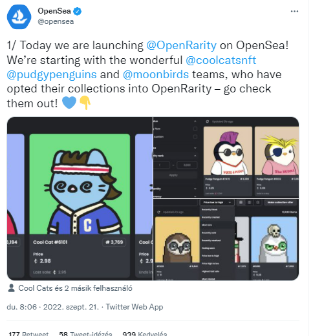Choose Recently sold in sort menu
Screen dimensions: 313x336
(217, 233)
